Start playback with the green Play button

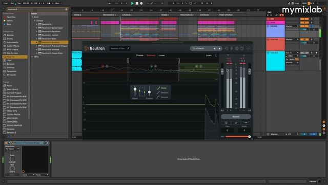[x=132, y=4]
